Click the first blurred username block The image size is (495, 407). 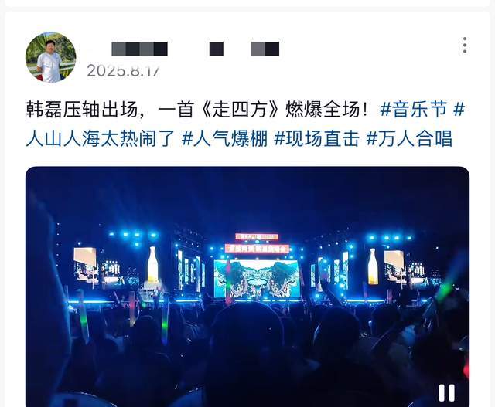[139, 49]
